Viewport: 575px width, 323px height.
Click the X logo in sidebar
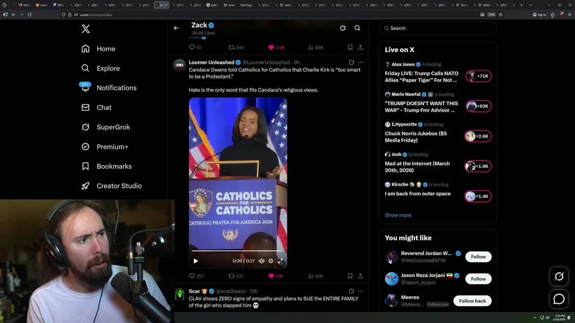[x=86, y=29]
